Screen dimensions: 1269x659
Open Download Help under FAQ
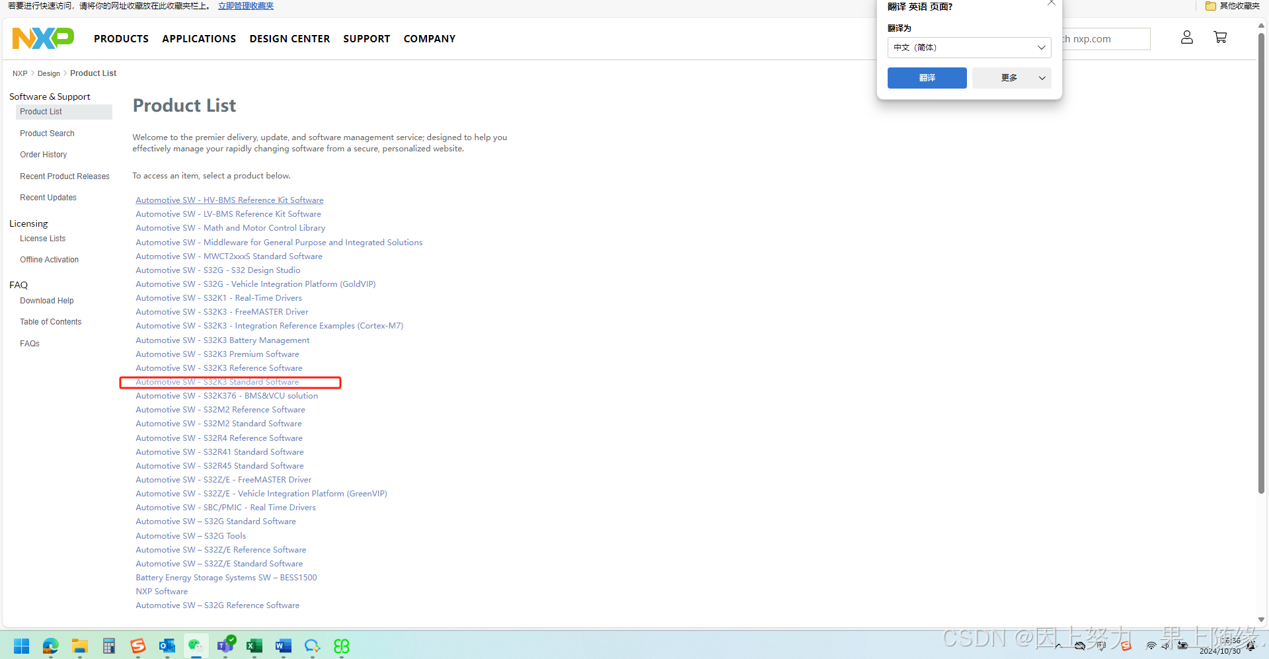46,301
